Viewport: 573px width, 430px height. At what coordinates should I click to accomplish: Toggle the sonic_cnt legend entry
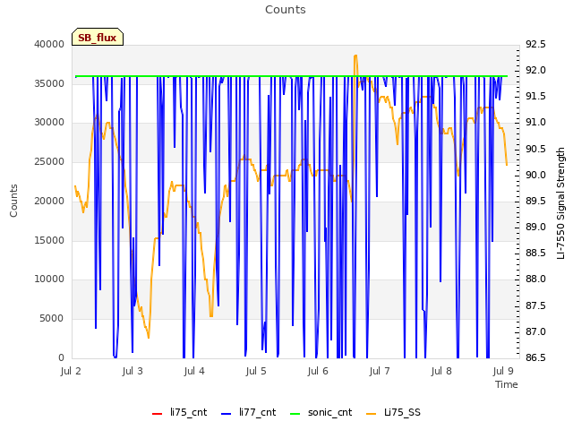(x=321, y=412)
